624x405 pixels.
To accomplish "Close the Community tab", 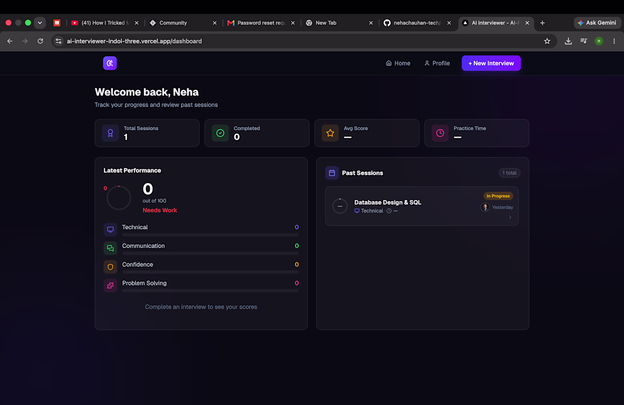I will (x=215, y=23).
